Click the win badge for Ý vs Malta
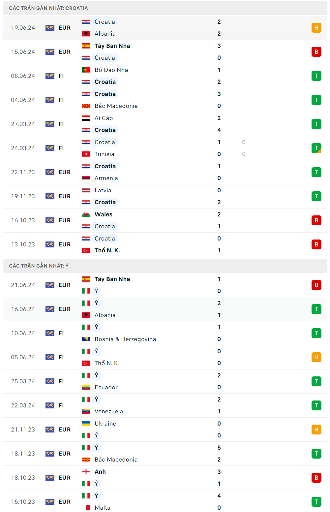 [x=316, y=502]
